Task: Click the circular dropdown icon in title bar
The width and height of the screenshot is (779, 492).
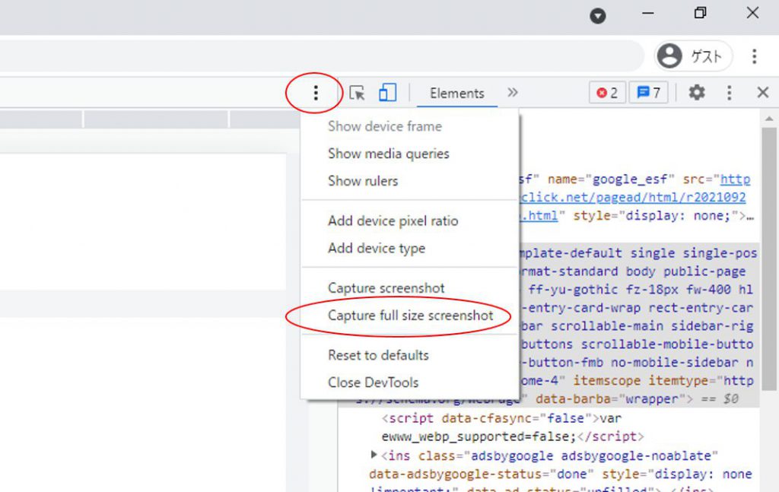Action: (x=599, y=16)
